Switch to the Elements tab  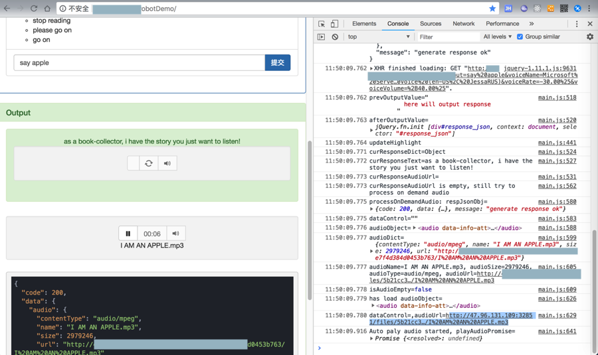[x=364, y=24]
